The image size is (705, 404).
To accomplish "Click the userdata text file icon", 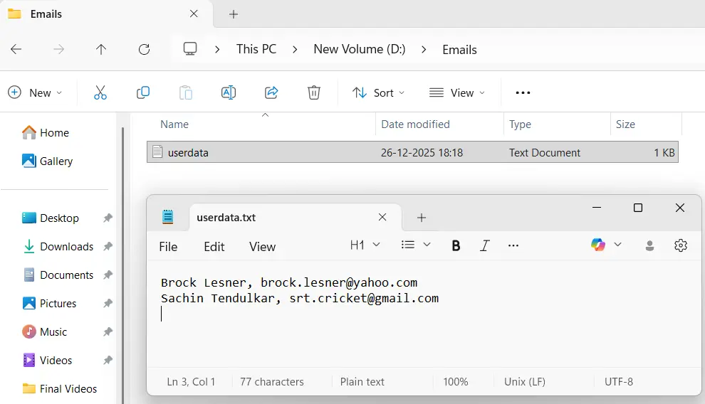I will (157, 151).
